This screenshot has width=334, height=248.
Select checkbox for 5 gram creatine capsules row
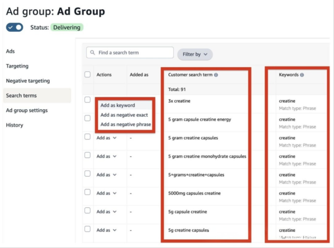tap(87, 137)
